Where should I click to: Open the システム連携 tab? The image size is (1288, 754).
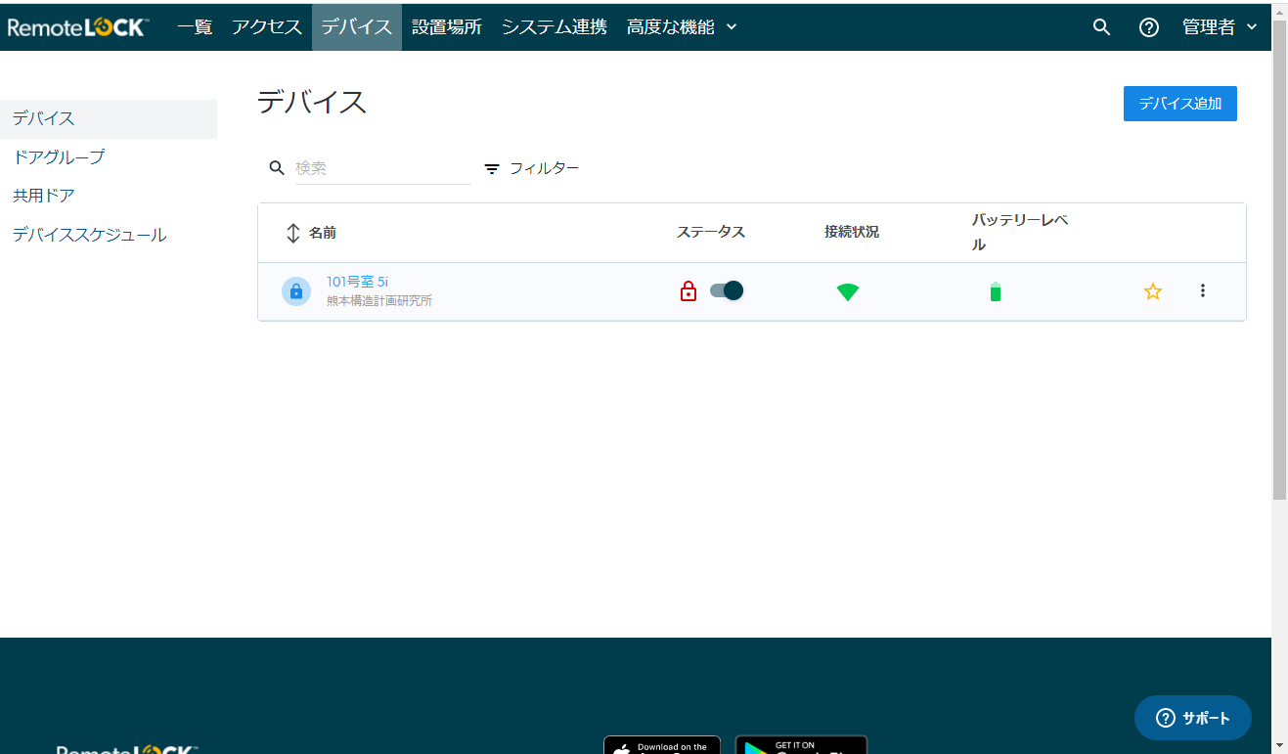[555, 27]
